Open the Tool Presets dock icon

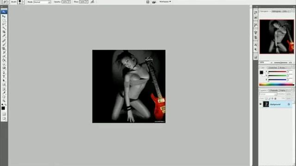256,24
